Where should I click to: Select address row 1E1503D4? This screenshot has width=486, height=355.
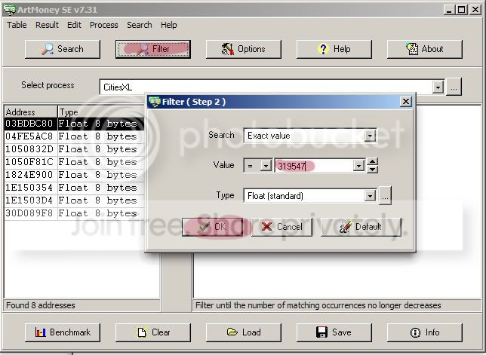75,200
